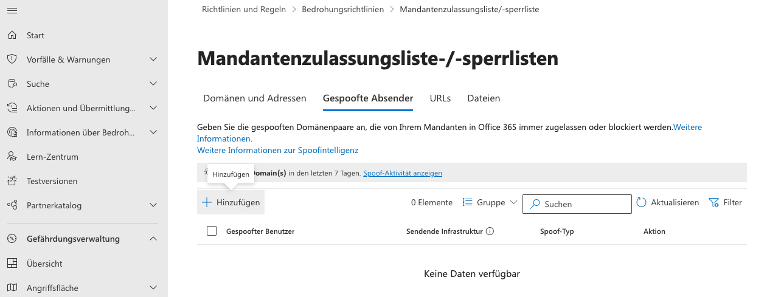767x297 pixels.
Task: Expand the Suche sidebar section
Action: point(153,84)
